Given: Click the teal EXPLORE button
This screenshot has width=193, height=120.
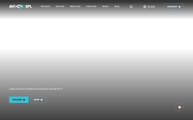Looking at the screenshot, I should click(19, 100).
